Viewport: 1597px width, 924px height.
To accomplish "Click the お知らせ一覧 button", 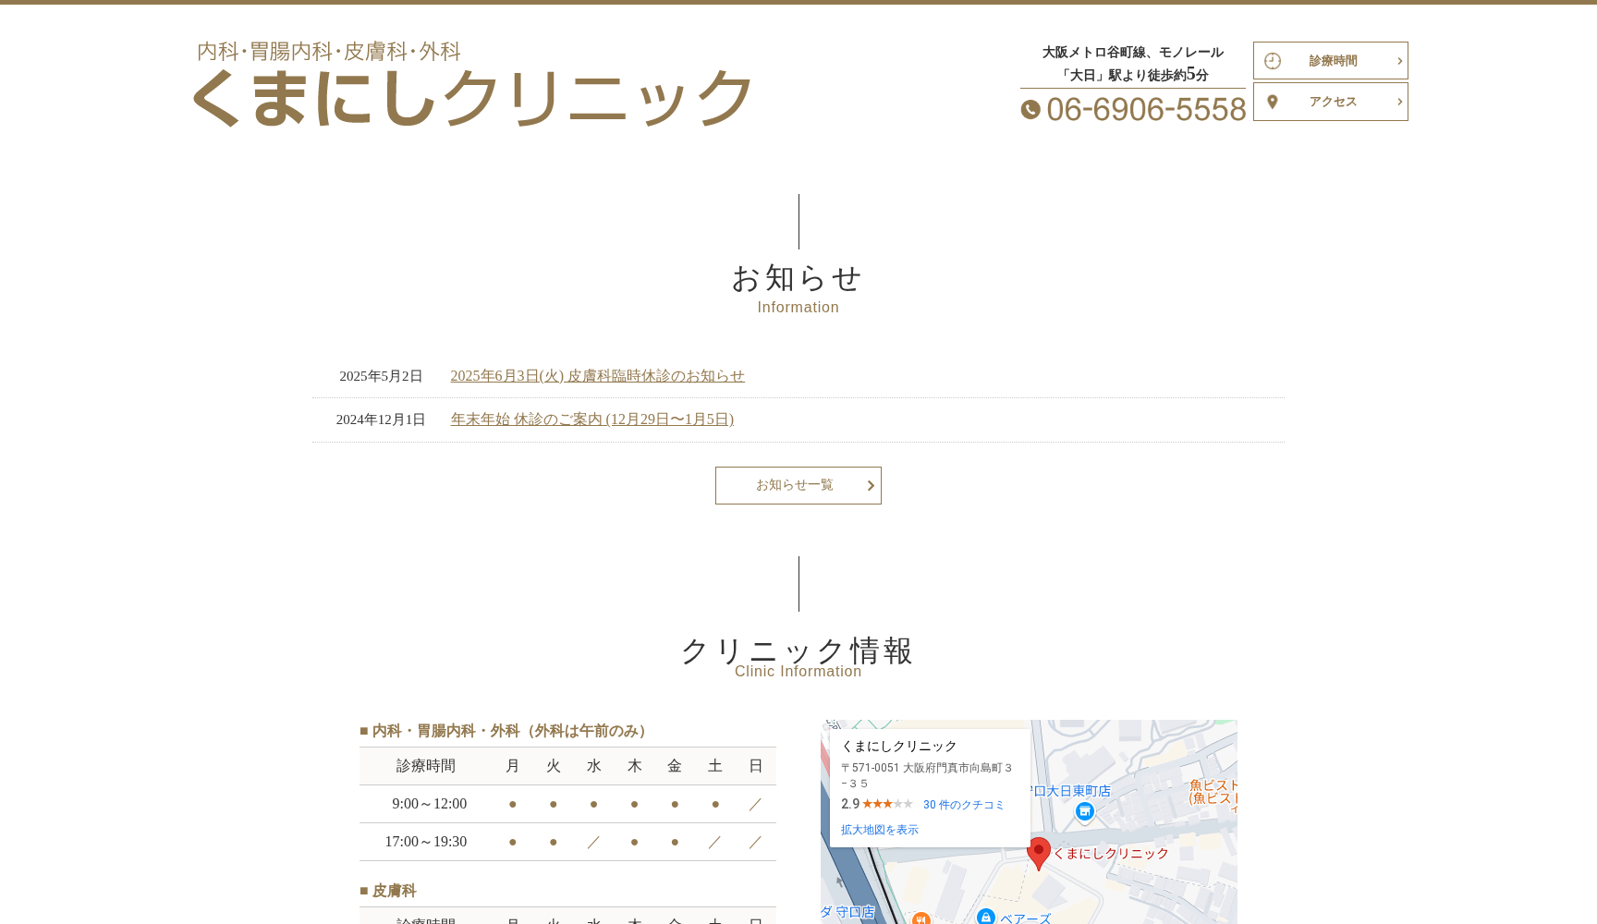I will pyautogui.click(x=798, y=485).
